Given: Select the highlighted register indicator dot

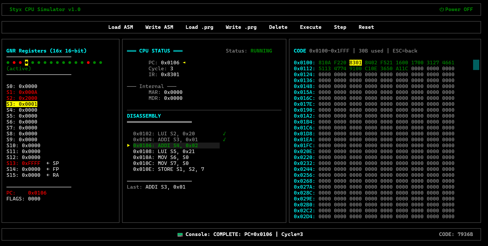Looking at the screenshot, I should tap(27, 63).
